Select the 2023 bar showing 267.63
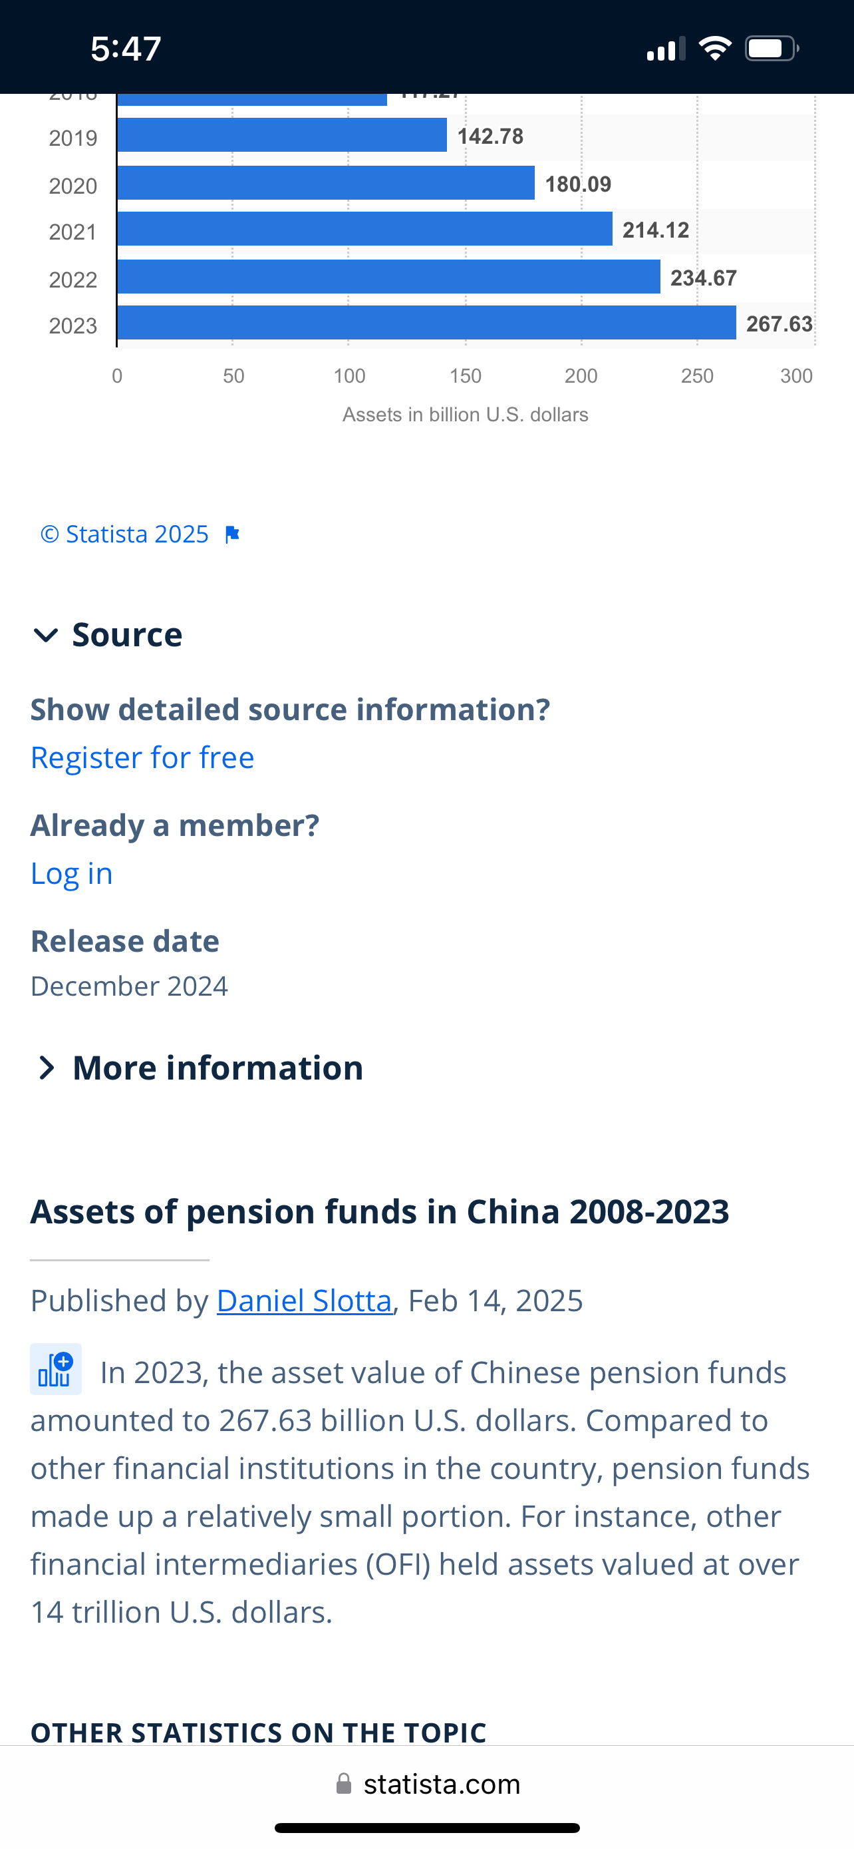 coord(426,323)
